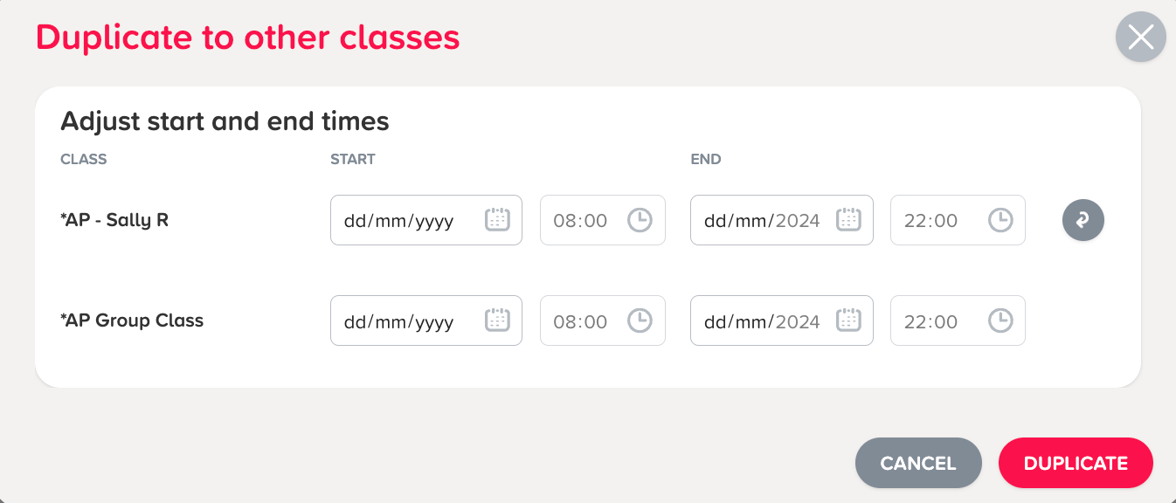
Task: Open start time clock for AP Group Class
Action: [x=640, y=320]
